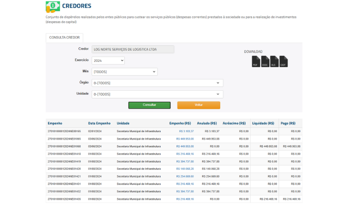Click the Pago (R$) column header
Screen dimensions: 354x206
click(288, 123)
